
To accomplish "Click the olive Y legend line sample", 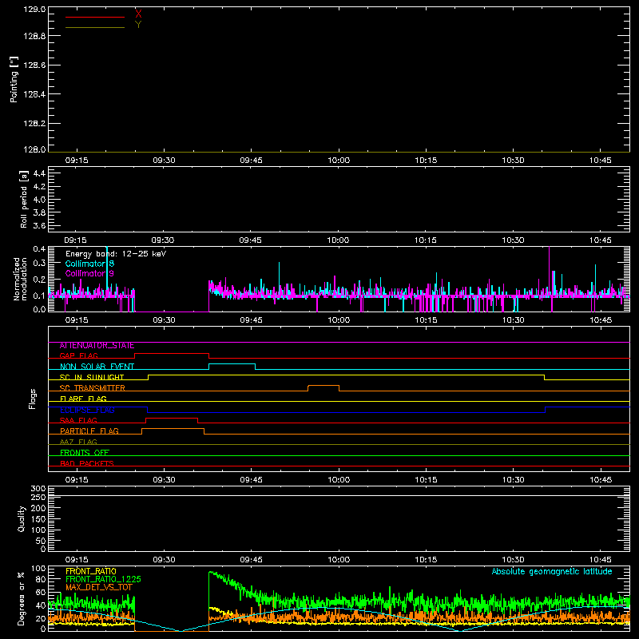I will click(95, 28).
